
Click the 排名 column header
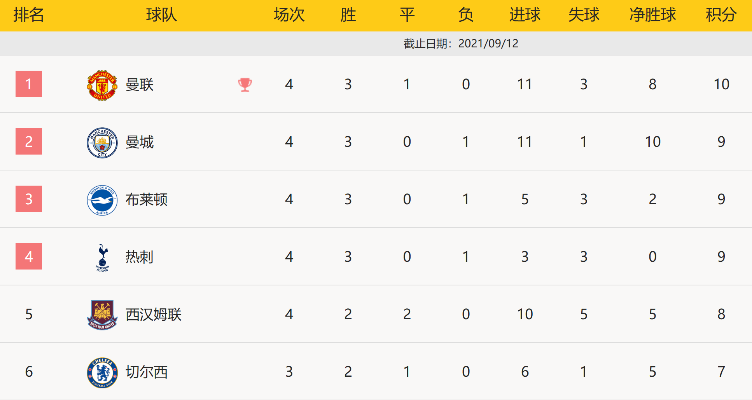pyautogui.click(x=29, y=15)
